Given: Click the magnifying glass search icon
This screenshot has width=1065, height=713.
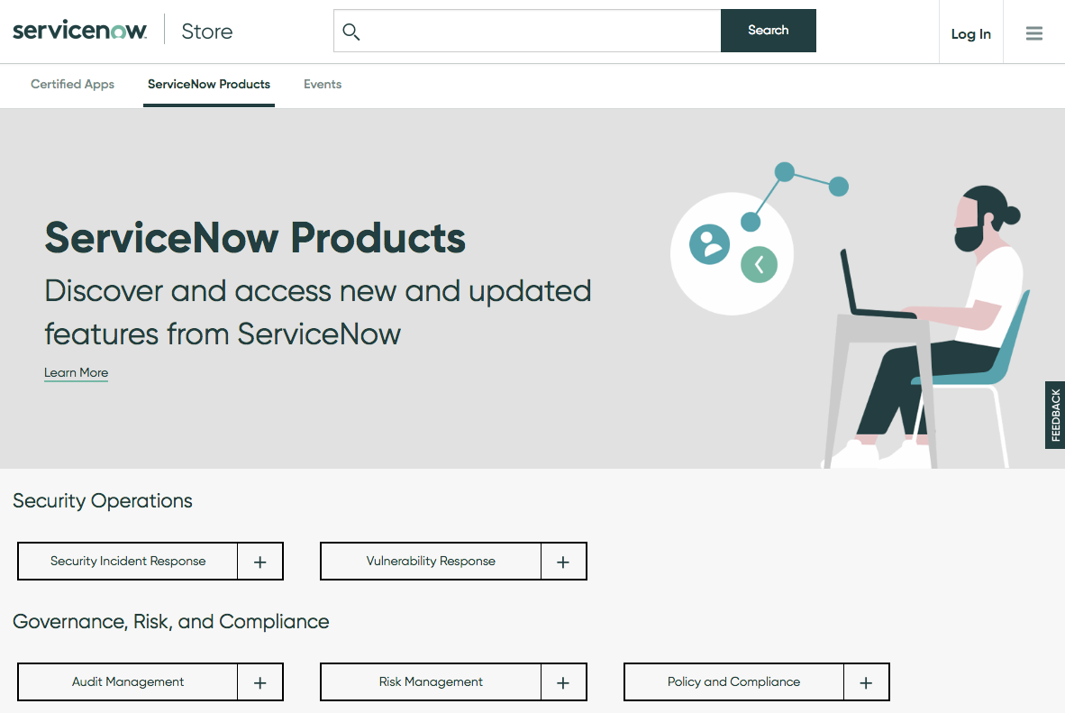Looking at the screenshot, I should click(351, 32).
